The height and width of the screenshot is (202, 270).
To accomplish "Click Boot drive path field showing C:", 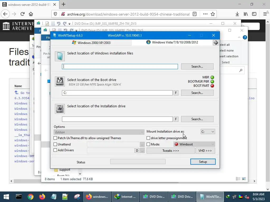I will 117,93.
